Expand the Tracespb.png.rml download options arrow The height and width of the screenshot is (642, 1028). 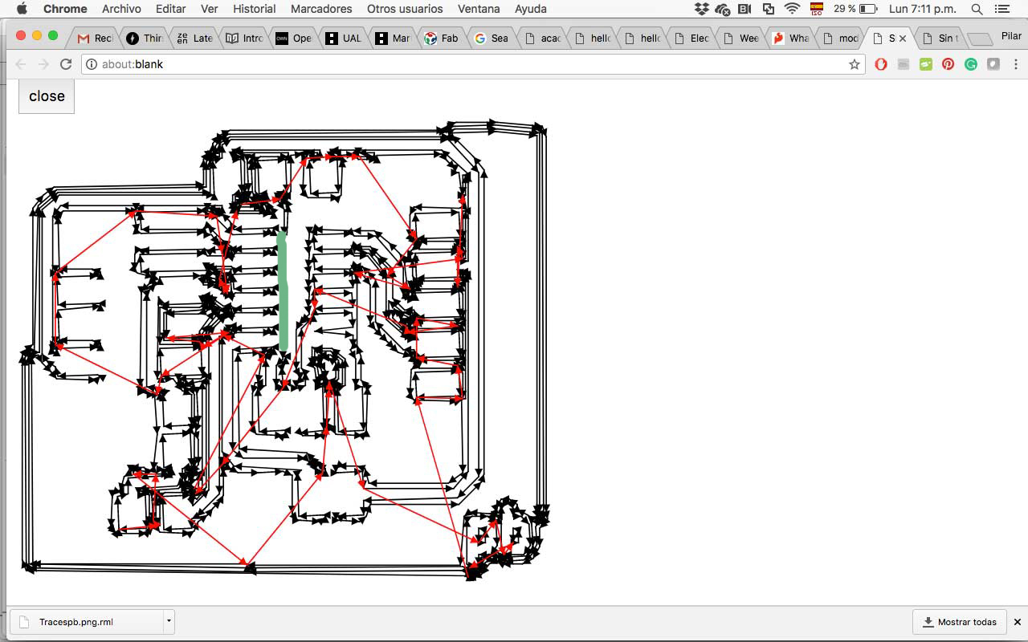[x=168, y=622]
